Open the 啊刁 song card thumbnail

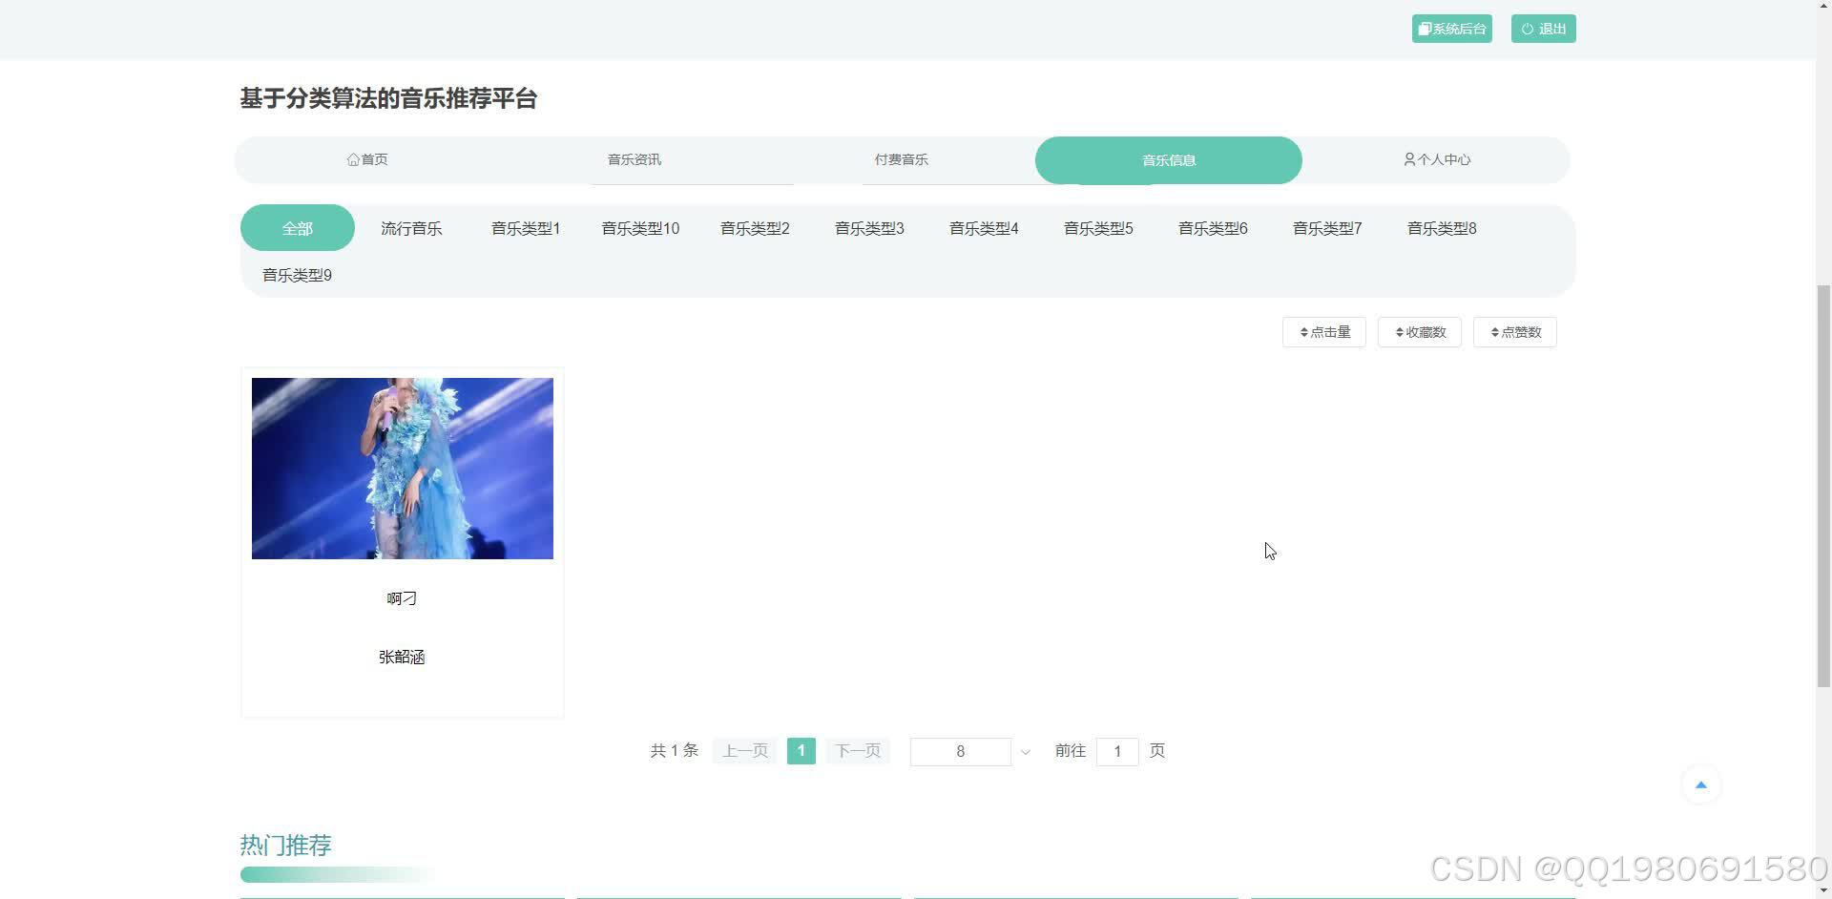[x=402, y=468]
